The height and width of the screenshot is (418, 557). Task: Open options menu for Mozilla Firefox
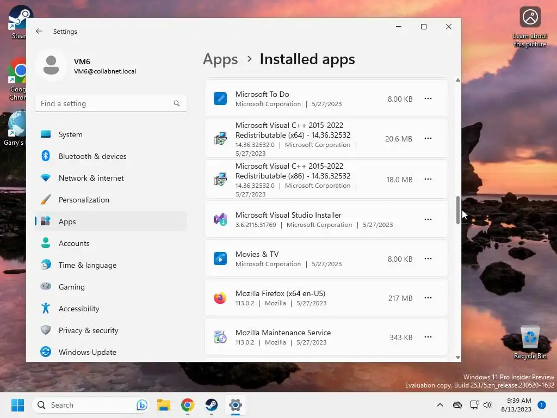coord(428,298)
